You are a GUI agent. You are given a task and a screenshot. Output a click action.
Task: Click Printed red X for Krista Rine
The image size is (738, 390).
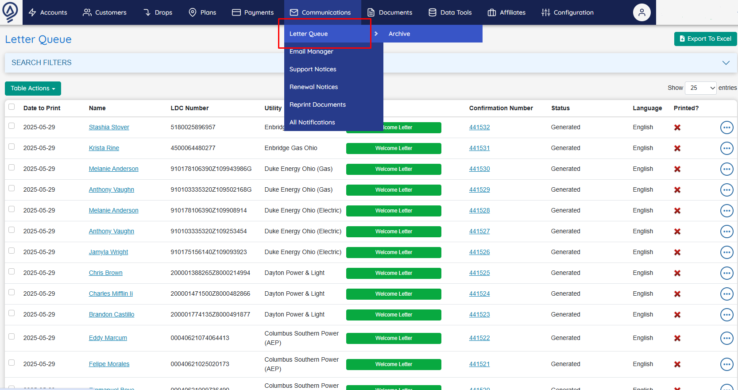(677, 148)
